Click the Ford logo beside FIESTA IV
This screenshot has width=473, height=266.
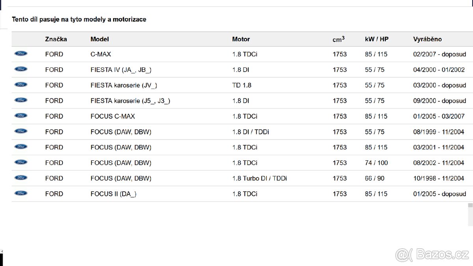coord(21,69)
